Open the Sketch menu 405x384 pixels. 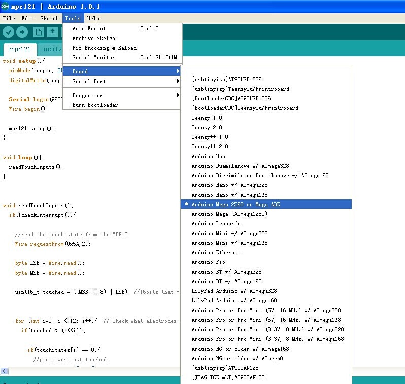(x=49, y=18)
